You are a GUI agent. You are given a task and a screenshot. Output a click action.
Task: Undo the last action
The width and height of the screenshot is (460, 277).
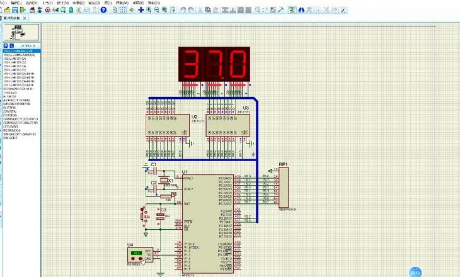(x=183, y=10)
